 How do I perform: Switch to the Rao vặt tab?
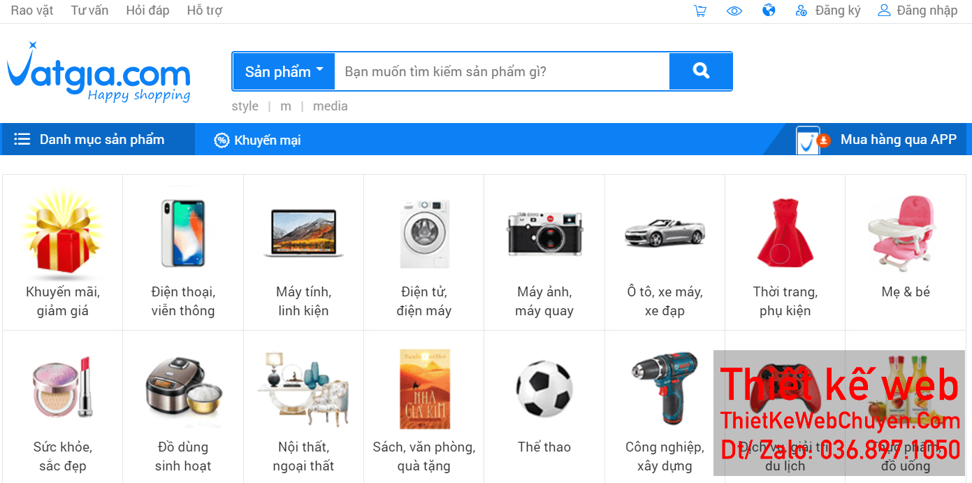[x=31, y=10]
